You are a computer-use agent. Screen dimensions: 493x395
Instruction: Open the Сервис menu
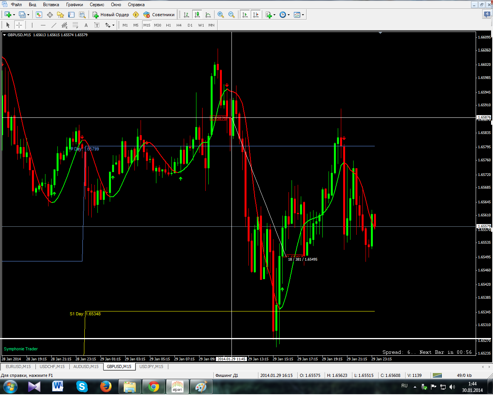point(97,5)
